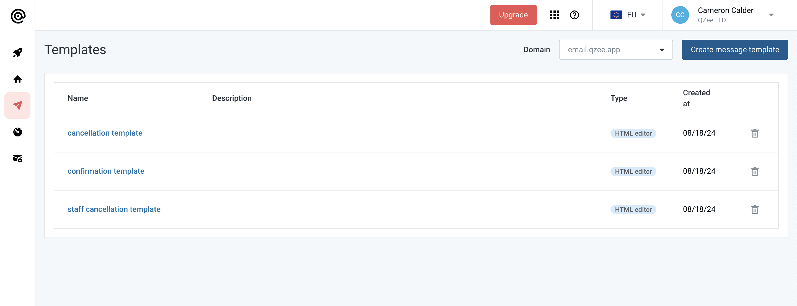Open the cancellation template link

pyautogui.click(x=105, y=133)
